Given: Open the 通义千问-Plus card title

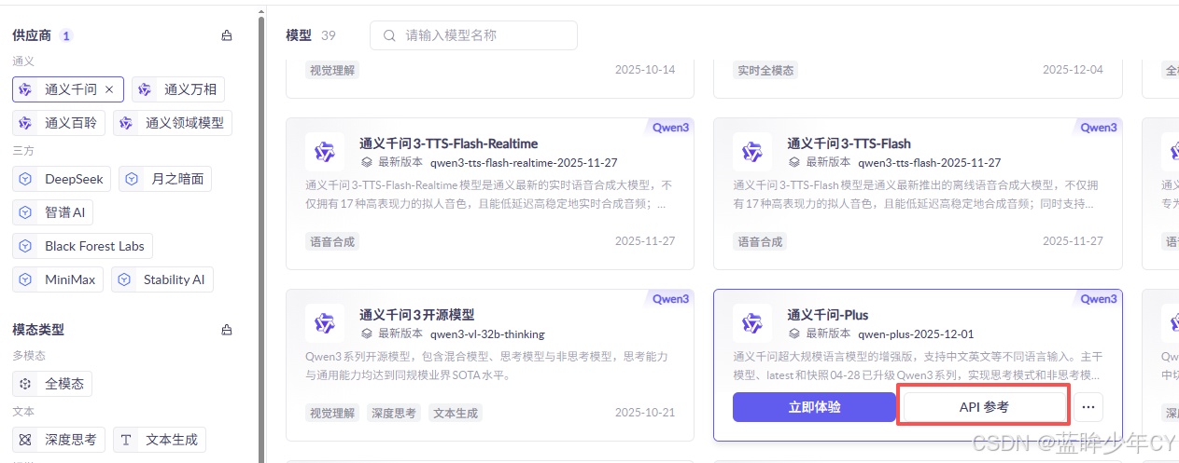Looking at the screenshot, I should [x=827, y=315].
